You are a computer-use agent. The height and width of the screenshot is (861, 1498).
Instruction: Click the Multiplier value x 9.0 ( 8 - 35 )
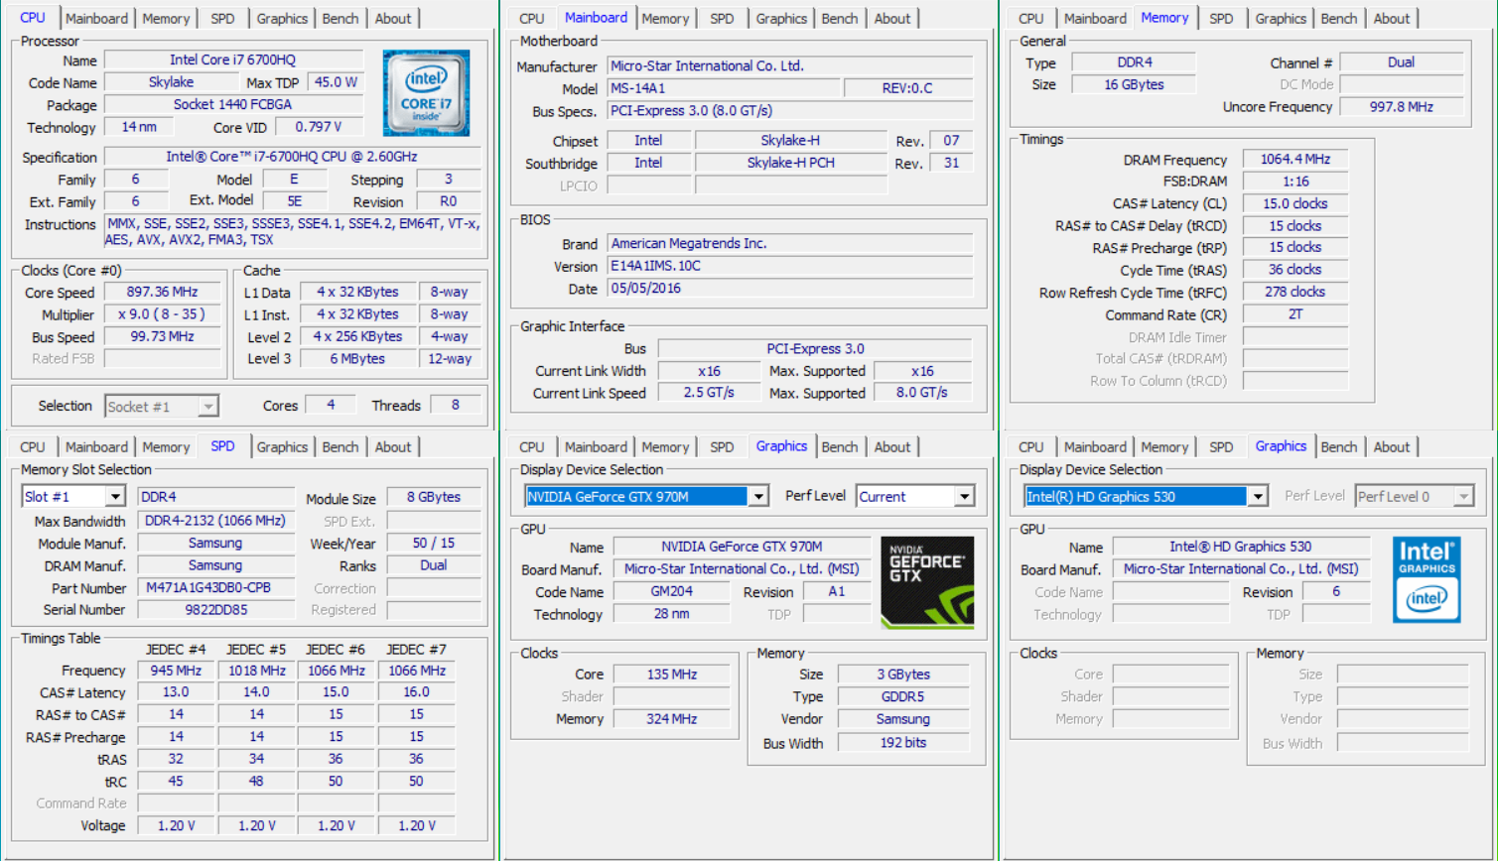163,314
